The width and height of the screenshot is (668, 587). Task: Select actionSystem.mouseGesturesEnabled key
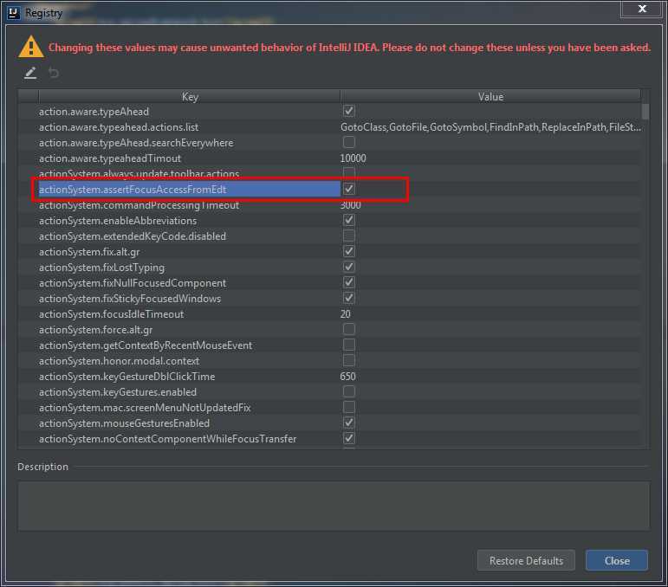pos(125,423)
